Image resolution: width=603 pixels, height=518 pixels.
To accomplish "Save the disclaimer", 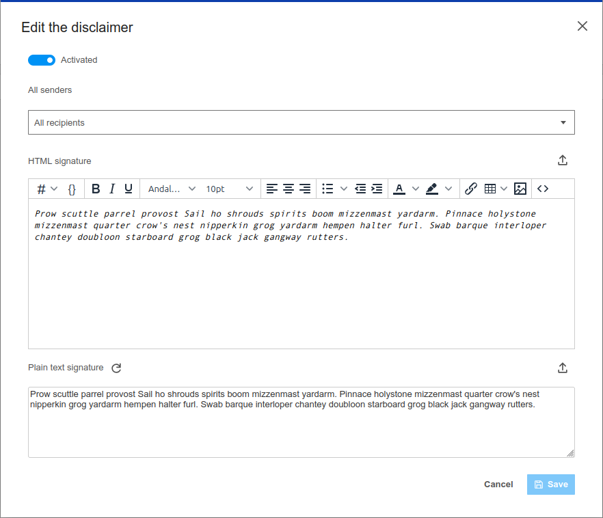I will click(x=550, y=485).
